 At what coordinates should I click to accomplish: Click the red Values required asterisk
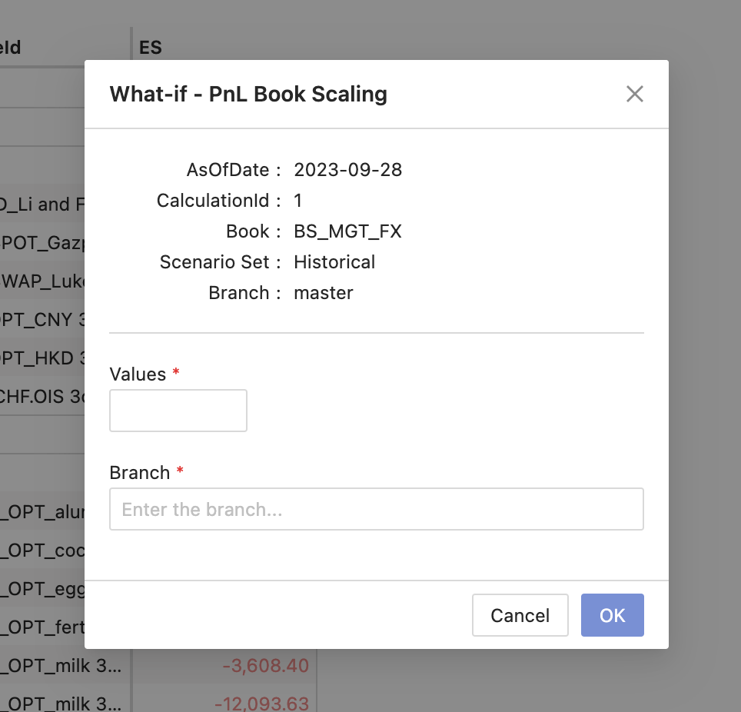click(x=175, y=373)
